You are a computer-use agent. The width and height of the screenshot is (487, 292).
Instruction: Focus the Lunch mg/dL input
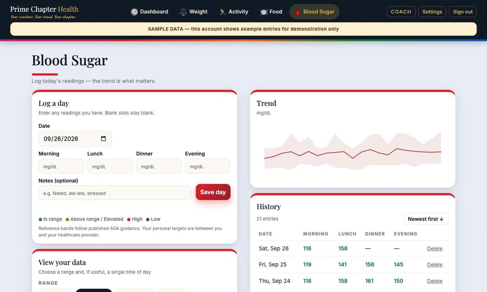click(x=110, y=166)
